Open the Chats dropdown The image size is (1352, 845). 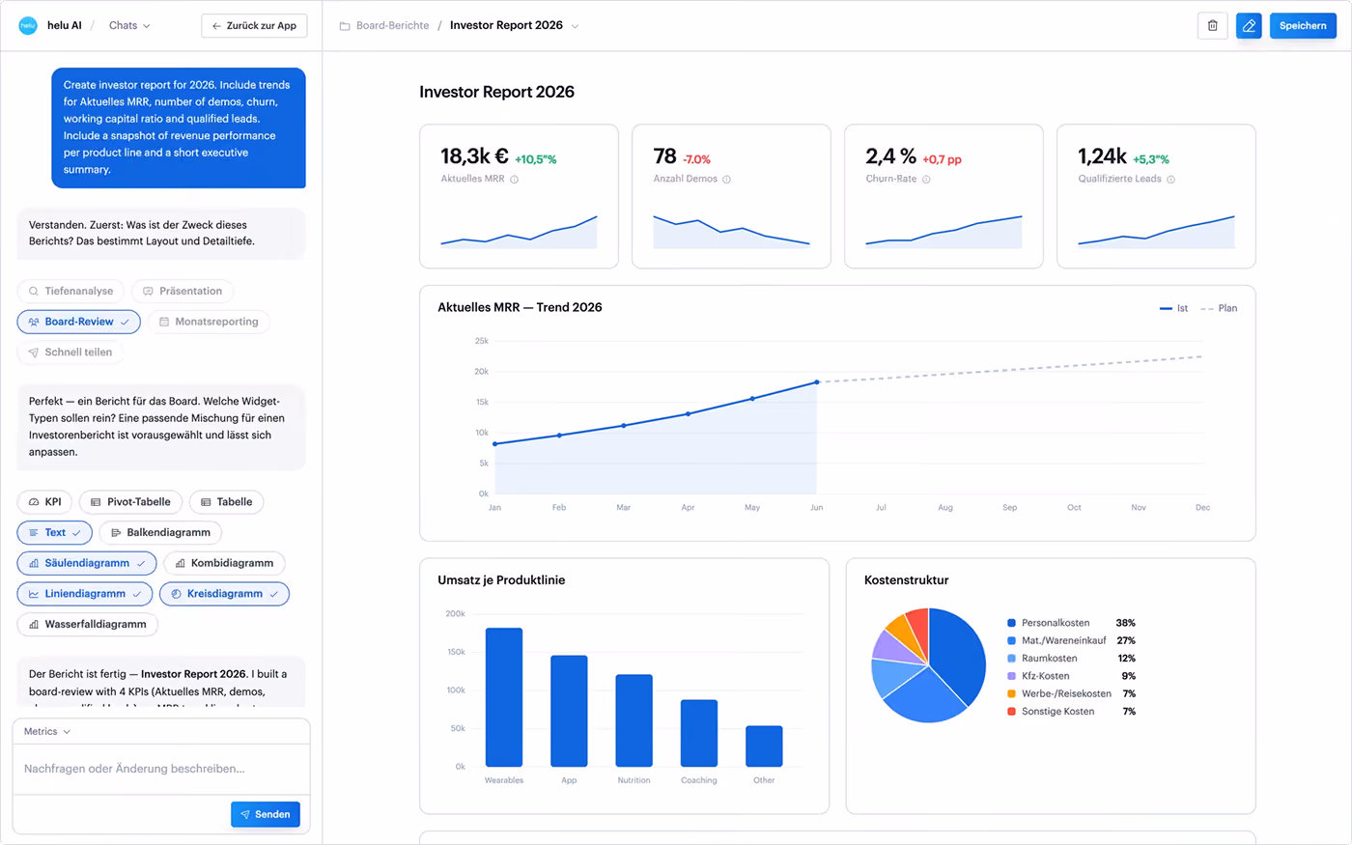[x=129, y=26]
